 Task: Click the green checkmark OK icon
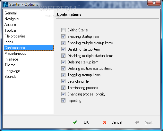click(75, 122)
